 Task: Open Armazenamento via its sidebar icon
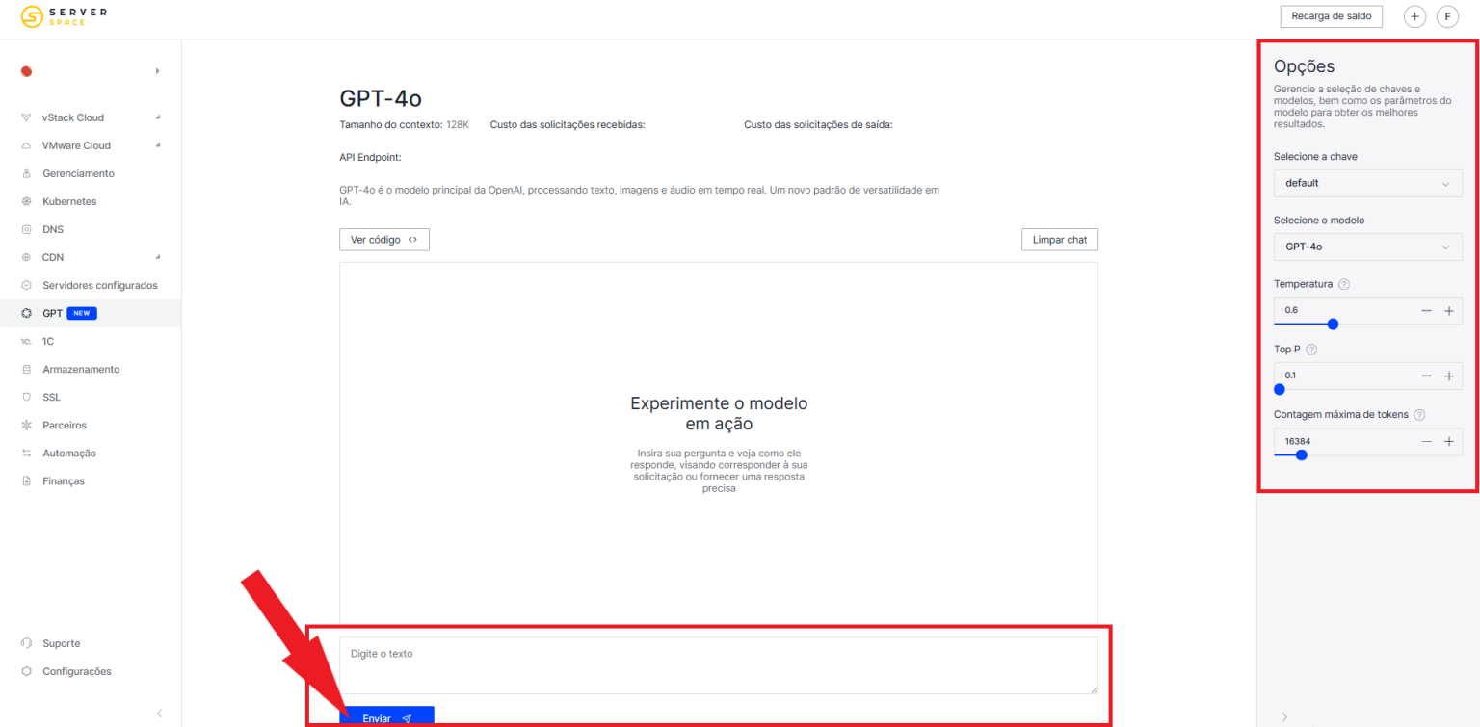coord(28,369)
